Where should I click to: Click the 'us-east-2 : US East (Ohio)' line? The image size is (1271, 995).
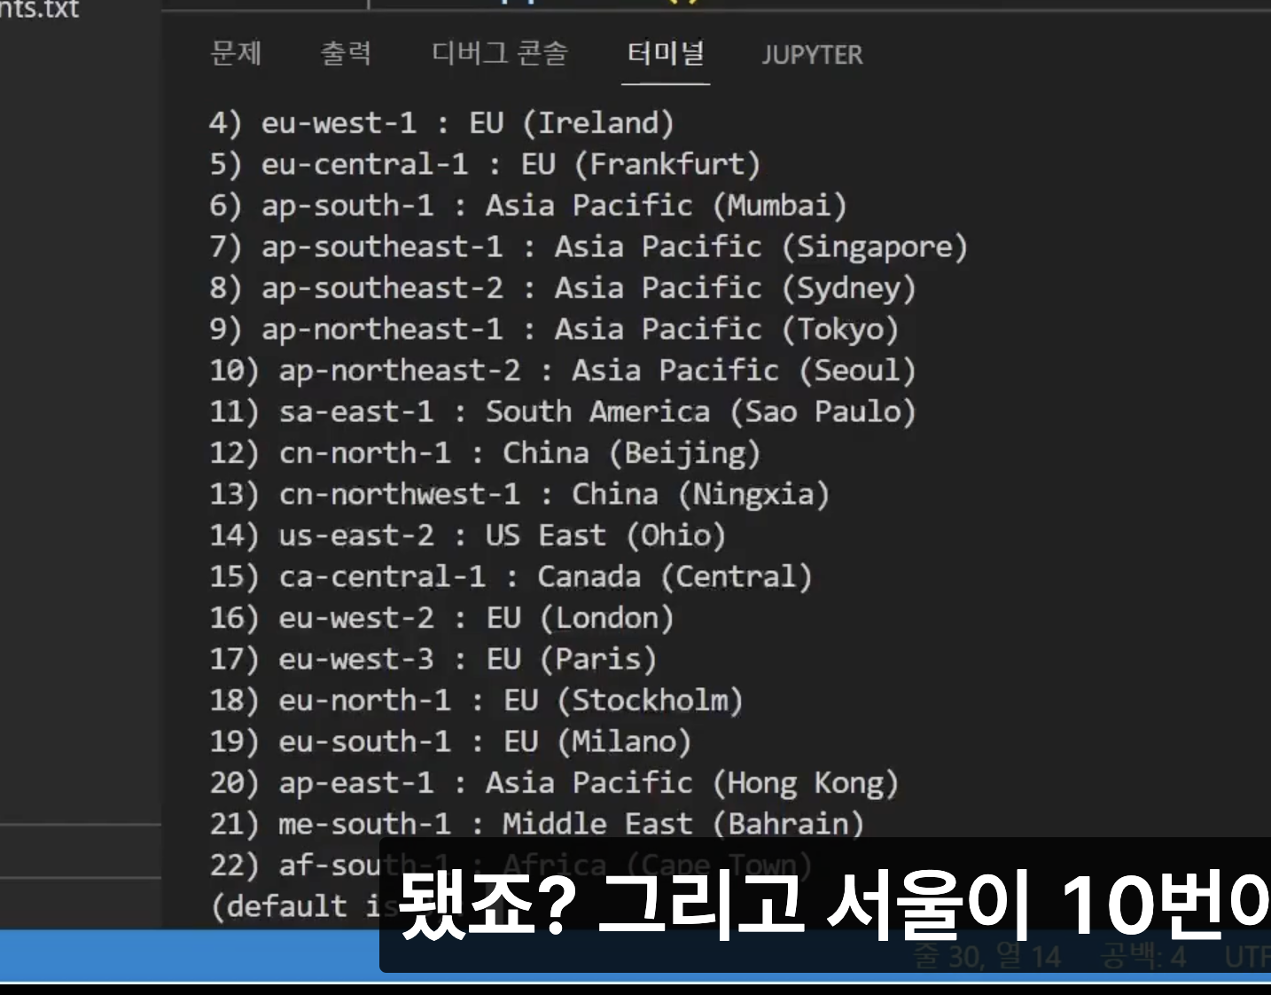[x=468, y=536]
